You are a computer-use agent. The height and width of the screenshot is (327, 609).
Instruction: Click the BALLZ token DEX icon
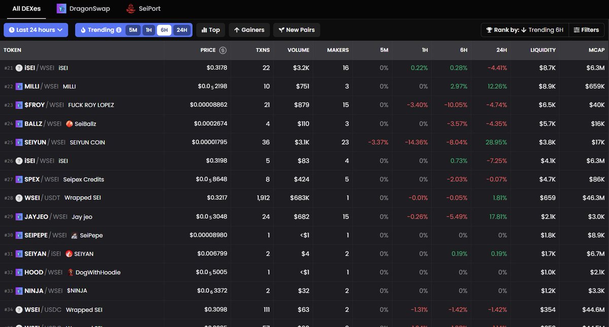coord(19,124)
